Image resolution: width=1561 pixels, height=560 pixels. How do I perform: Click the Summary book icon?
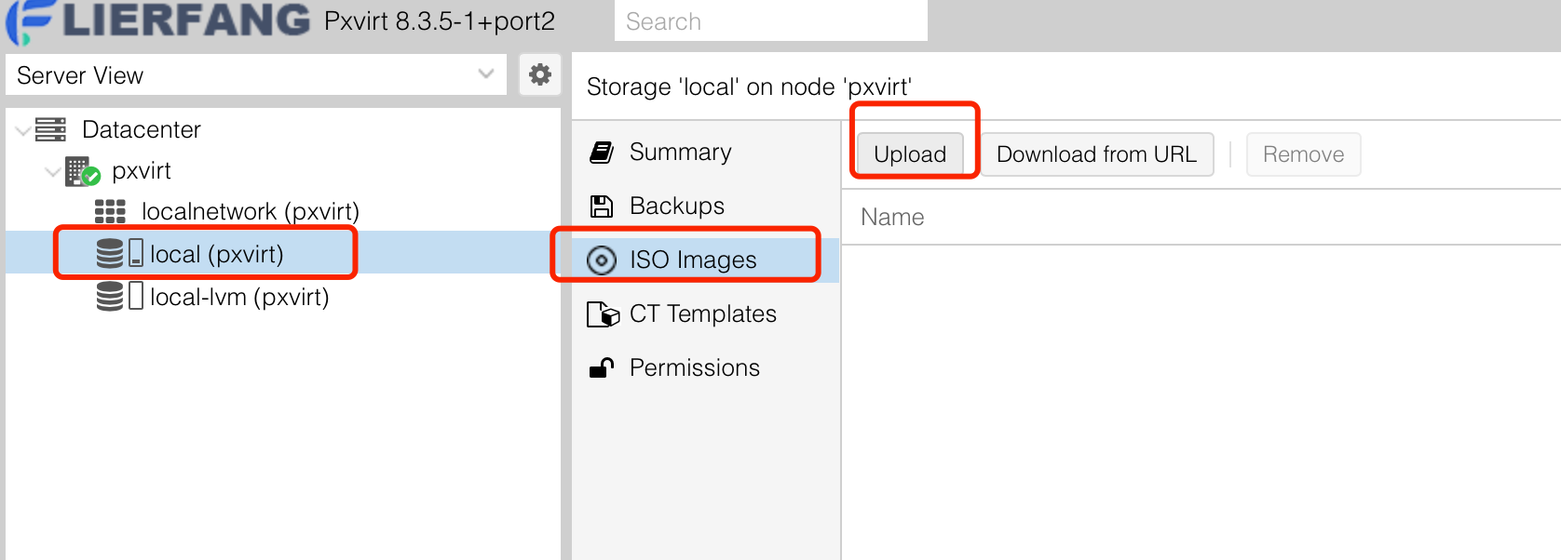(x=602, y=153)
